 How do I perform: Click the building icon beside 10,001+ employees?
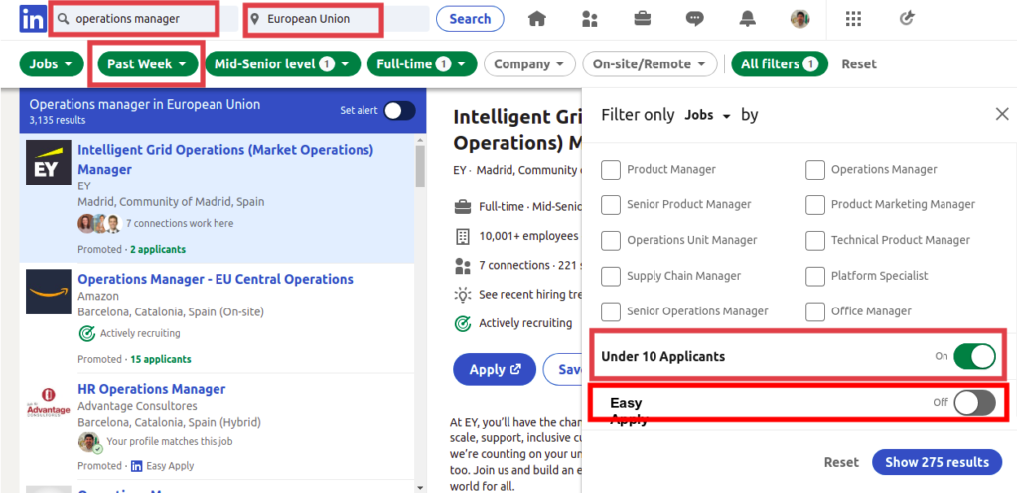click(x=463, y=236)
